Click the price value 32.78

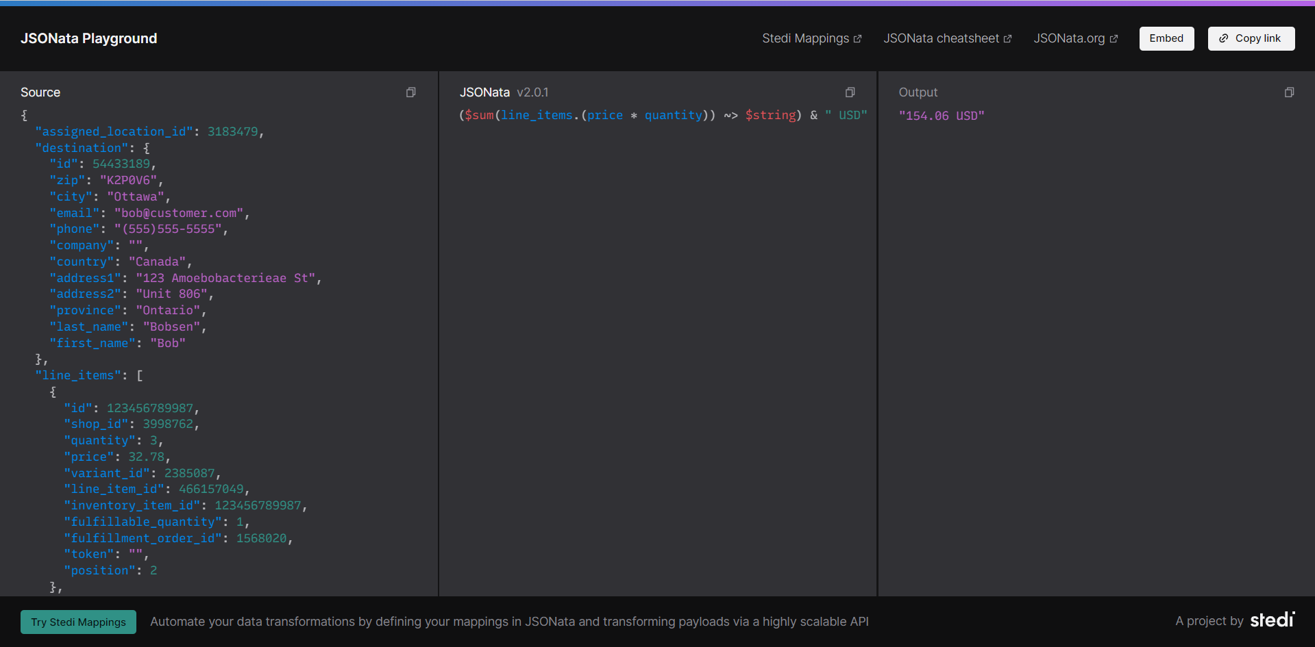pos(147,457)
